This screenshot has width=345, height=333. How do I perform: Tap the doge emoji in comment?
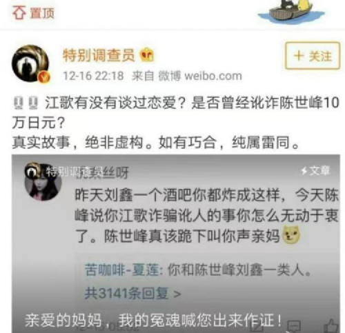point(292,234)
